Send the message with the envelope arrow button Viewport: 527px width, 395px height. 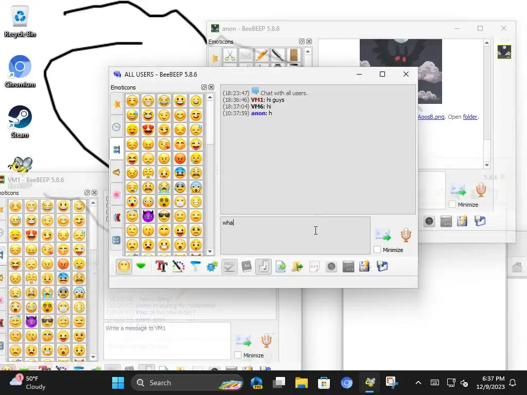point(383,235)
